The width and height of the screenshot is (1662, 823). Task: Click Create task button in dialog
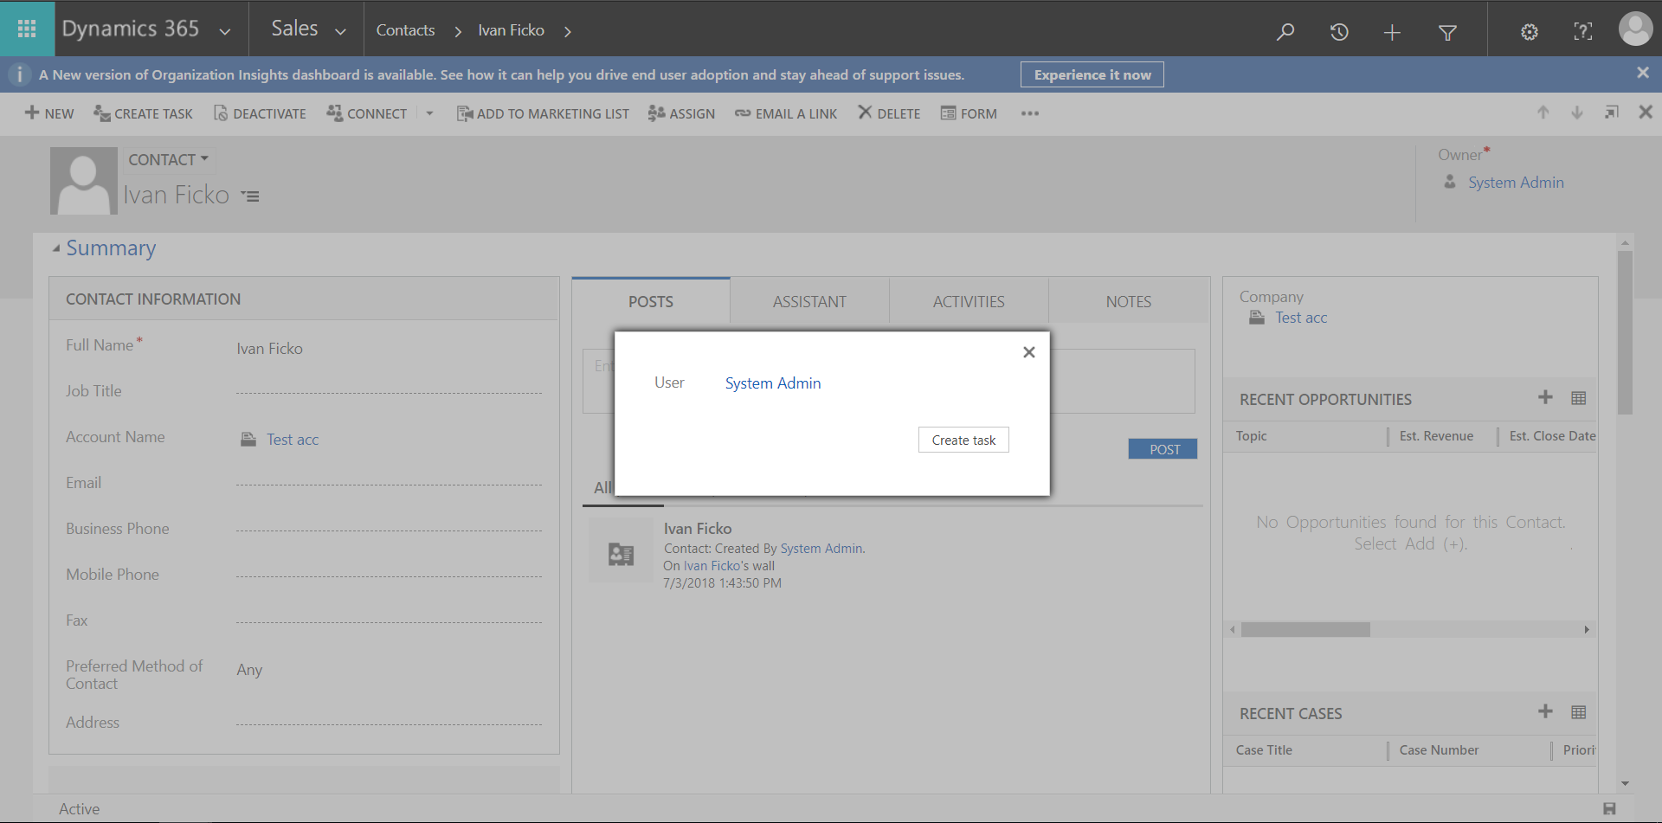click(963, 440)
